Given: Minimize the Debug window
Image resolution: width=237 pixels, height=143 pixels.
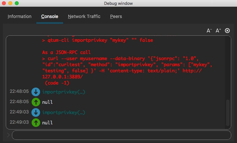Looking at the screenshot, I should click(10, 3).
